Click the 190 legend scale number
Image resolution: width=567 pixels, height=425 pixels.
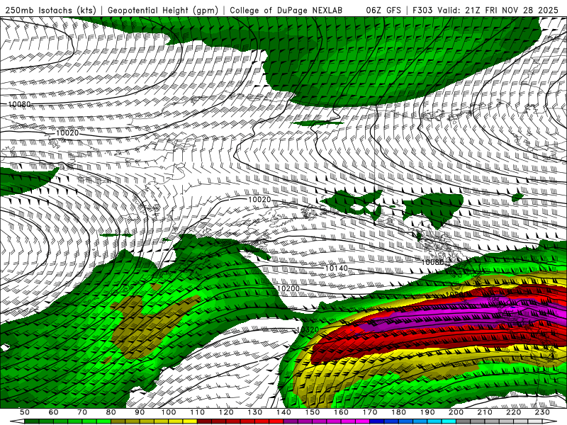[x=427, y=412]
